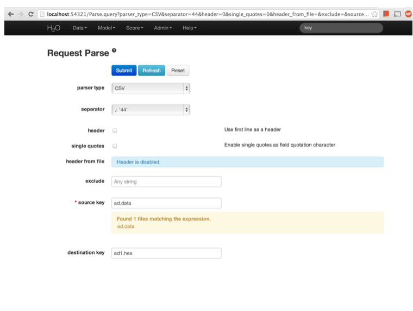Viewport: 413px width, 311px height.
Task: Click the cast screen extension icon
Action: click(397, 14)
